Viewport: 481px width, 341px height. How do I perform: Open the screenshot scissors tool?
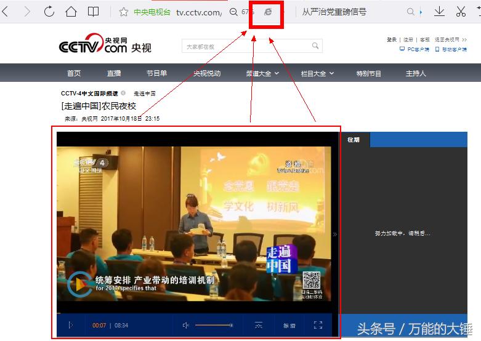pos(461,12)
